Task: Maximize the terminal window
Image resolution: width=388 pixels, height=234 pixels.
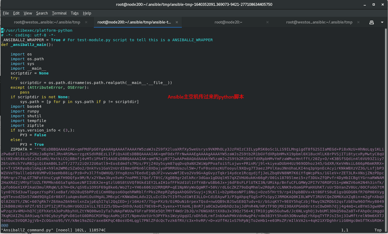Action: [374, 4]
